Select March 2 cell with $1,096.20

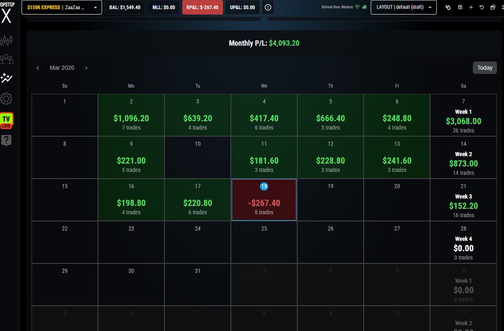(131, 115)
